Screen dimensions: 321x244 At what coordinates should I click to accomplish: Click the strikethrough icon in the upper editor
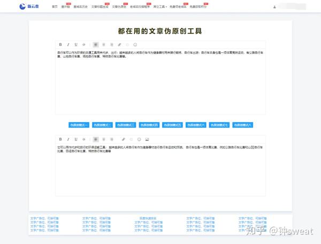[84, 44]
